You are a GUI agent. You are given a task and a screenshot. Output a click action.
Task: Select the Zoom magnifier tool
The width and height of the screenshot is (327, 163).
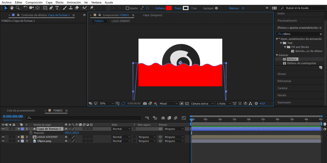17,8
